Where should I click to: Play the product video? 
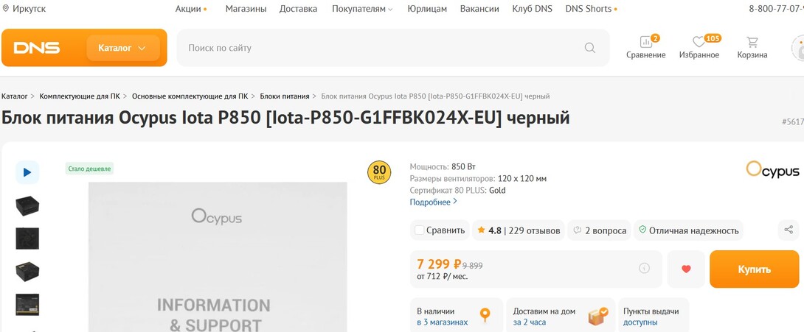pos(27,172)
